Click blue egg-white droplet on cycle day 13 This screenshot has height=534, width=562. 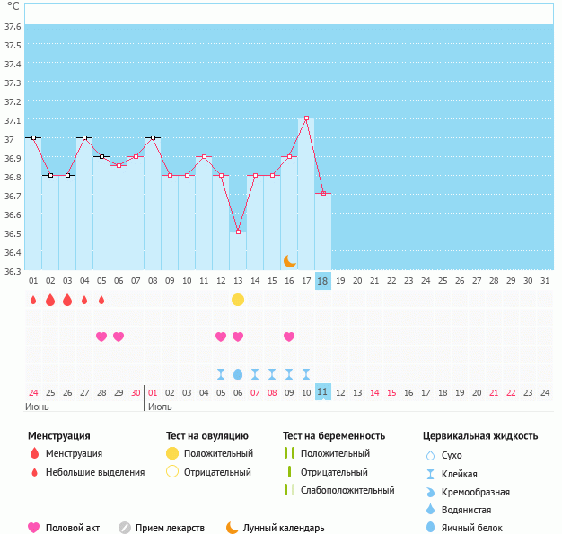pyautogui.click(x=238, y=373)
